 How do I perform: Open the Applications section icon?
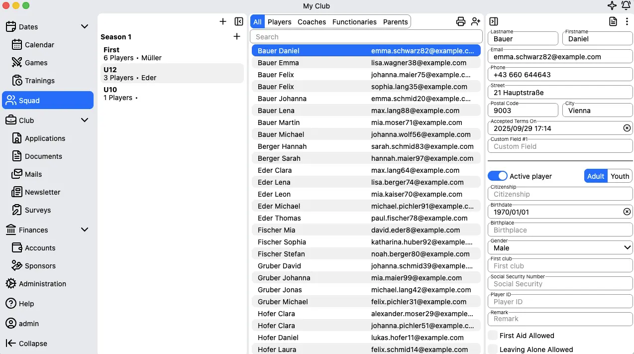click(x=17, y=138)
